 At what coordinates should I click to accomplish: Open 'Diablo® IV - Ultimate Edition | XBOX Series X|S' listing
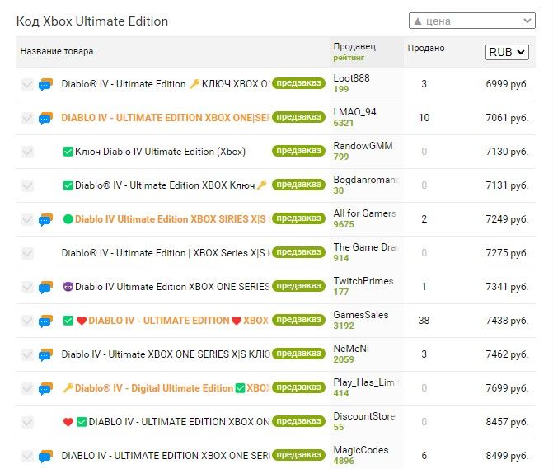click(165, 253)
